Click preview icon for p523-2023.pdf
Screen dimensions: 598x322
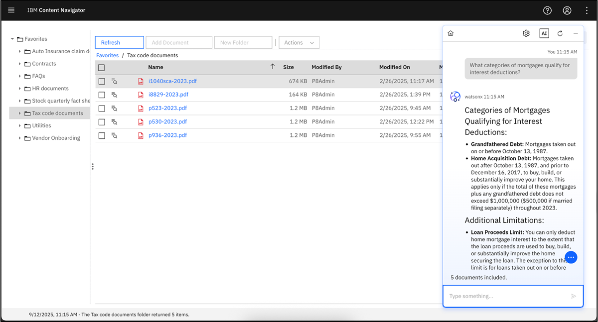coord(114,108)
